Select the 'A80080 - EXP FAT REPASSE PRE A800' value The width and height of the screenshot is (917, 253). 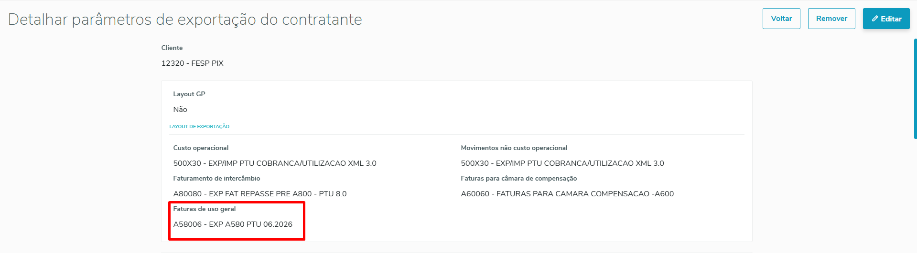point(260,194)
